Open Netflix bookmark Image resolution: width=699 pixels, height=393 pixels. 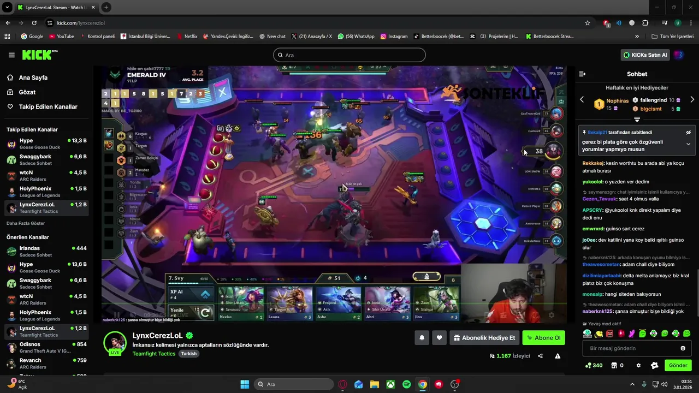(x=187, y=37)
